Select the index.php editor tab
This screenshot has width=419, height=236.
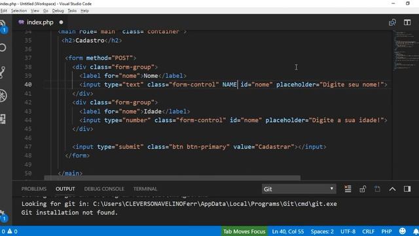coord(40,22)
